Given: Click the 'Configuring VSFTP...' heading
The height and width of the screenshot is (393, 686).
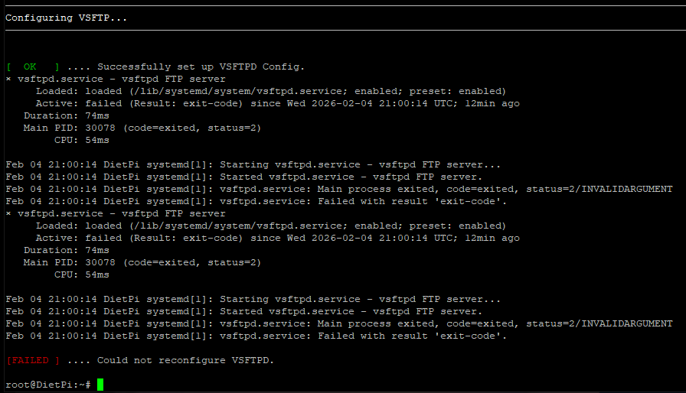Looking at the screenshot, I should pos(66,18).
